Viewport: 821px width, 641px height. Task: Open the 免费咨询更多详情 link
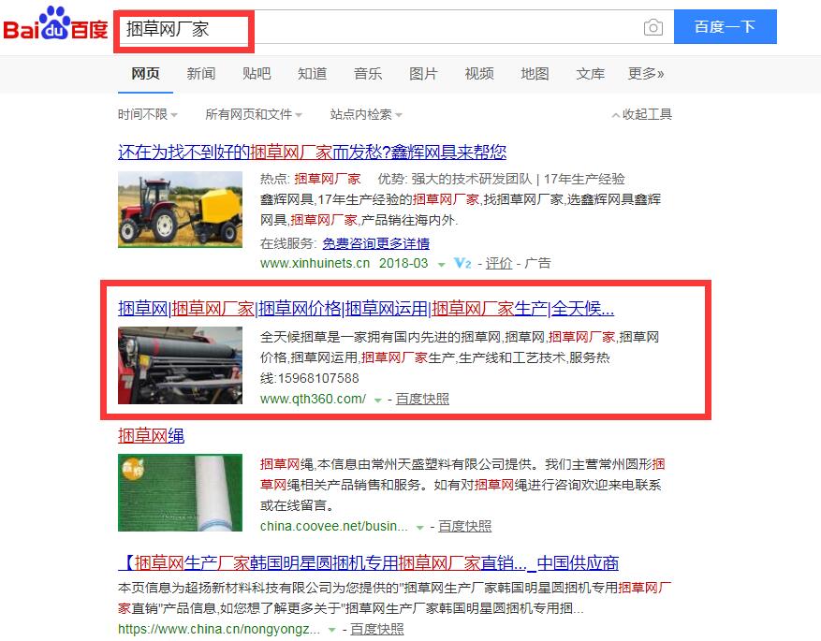coord(376,243)
